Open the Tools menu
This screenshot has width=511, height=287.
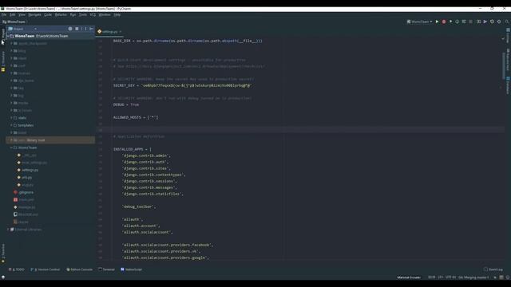83,14
